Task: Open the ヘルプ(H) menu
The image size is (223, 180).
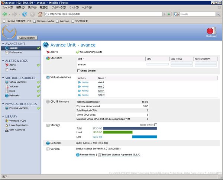Action: tap(87, 7)
